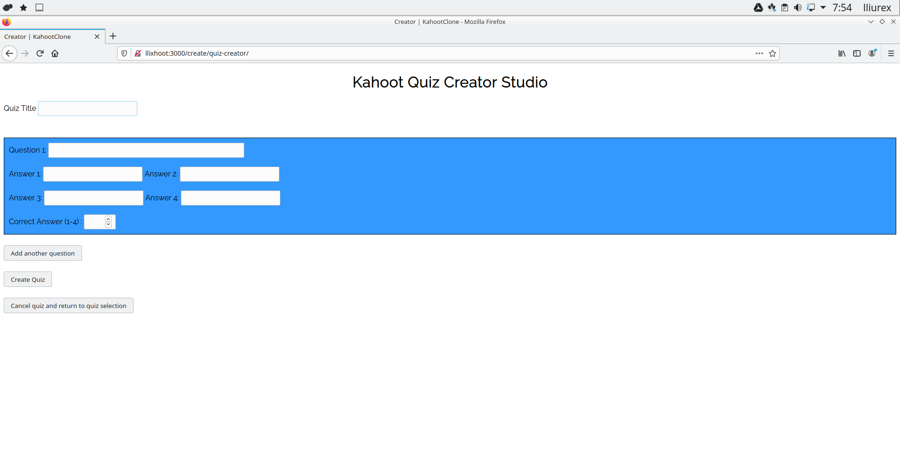Click the Quiz Title input field
900x462 pixels.
[x=88, y=109]
